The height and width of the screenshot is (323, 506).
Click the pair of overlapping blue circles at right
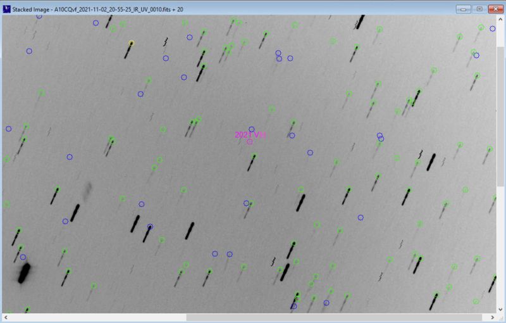(380, 137)
